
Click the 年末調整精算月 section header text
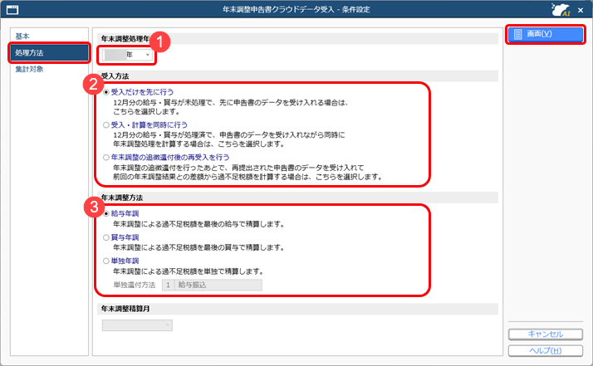point(125,309)
